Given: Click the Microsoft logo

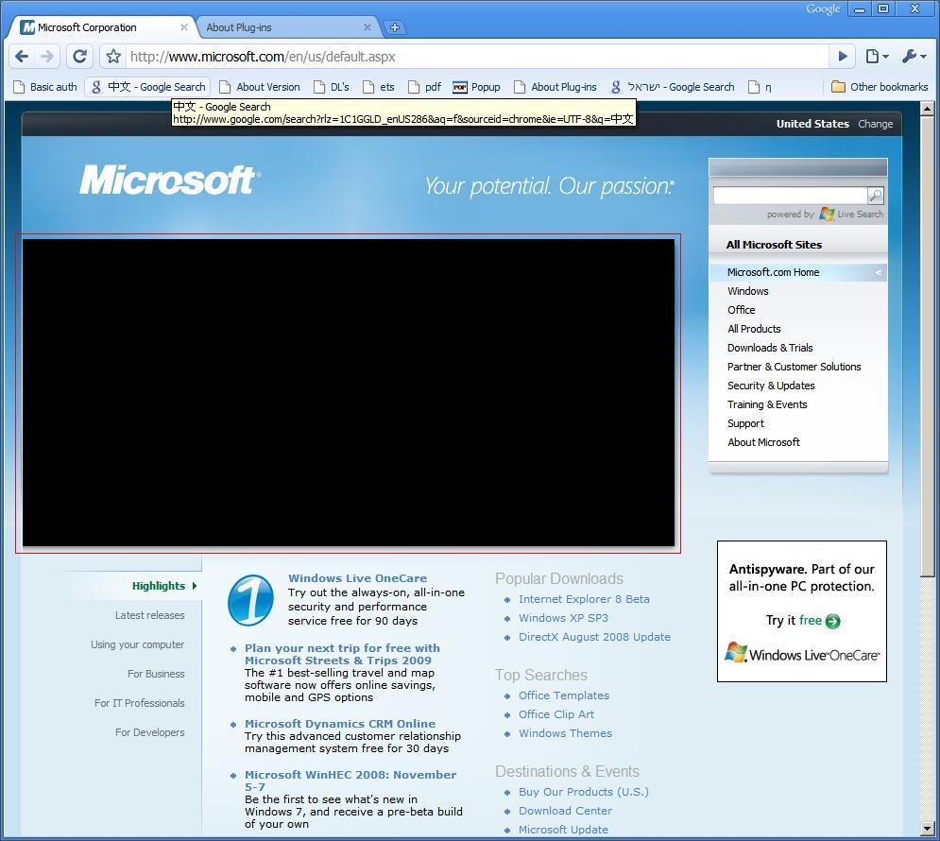Looking at the screenshot, I should [x=170, y=180].
